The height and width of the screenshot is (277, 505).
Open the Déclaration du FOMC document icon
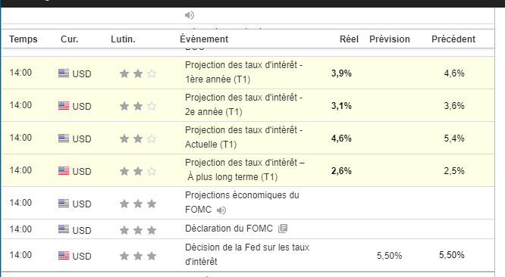click(x=283, y=229)
